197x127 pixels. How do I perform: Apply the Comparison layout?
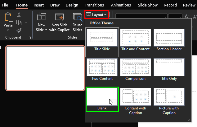pos(135,70)
